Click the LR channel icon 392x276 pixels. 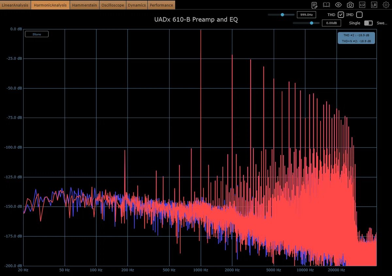click(374, 5)
